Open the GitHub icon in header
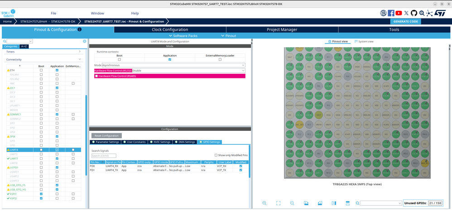Screen dimensions: 452x211 tap(414, 13)
